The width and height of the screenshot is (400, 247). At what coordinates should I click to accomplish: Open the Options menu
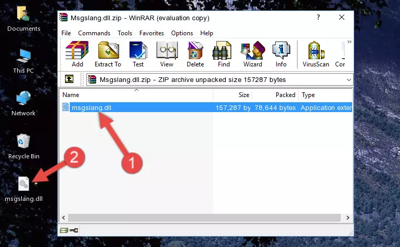(182, 33)
